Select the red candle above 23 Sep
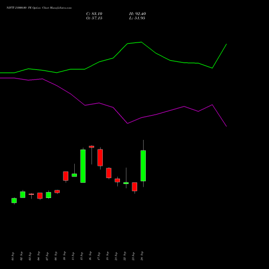The width and height of the screenshot is (269, 269). click(134, 187)
